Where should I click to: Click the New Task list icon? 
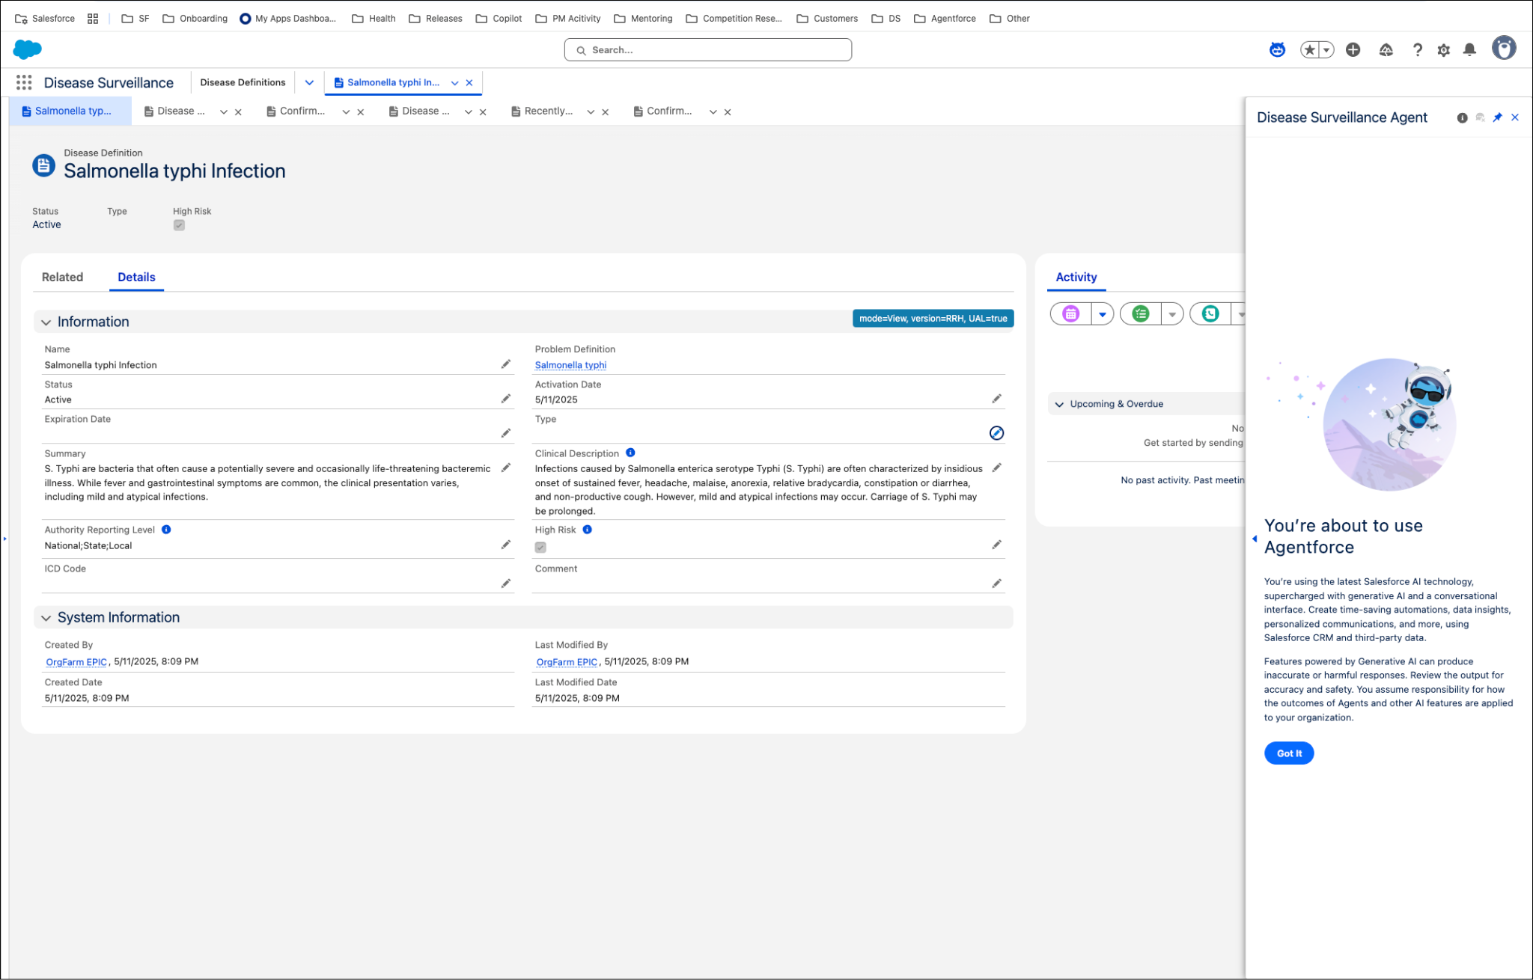click(x=1141, y=314)
